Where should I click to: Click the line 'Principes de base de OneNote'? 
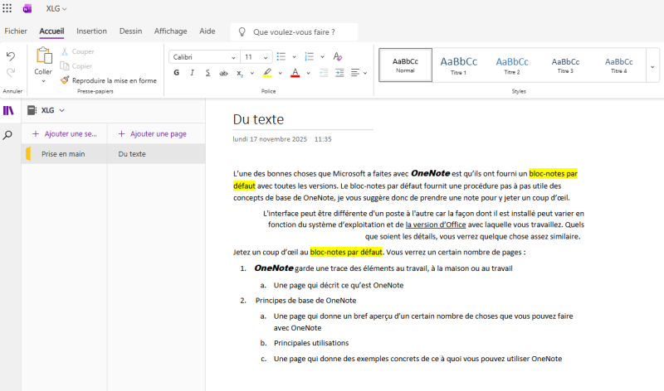[305, 301]
